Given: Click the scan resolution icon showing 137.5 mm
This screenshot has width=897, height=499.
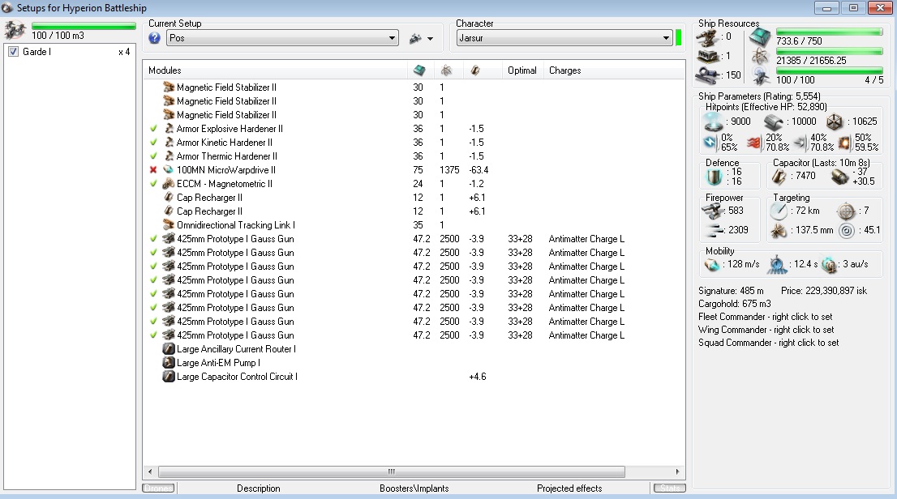Looking at the screenshot, I should pyautogui.click(x=778, y=230).
